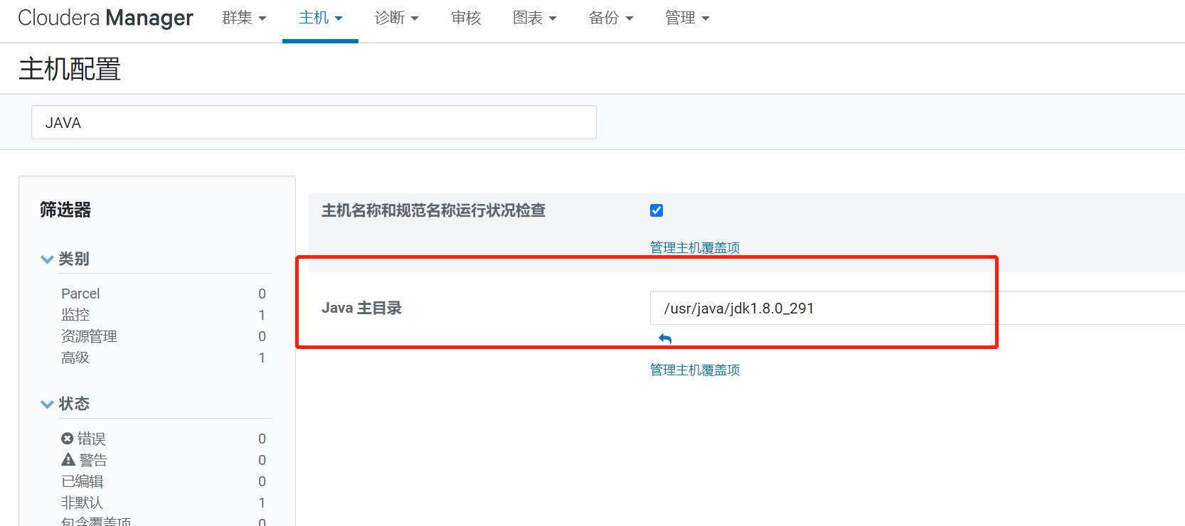Open 管理主机覆盖项 link under health check
The width and height of the screenshot is (1185, 526).
pyautogui.click(x=695, y=247)
